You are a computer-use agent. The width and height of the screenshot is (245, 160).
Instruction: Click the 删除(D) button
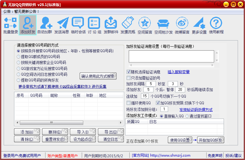click(55, 132)
